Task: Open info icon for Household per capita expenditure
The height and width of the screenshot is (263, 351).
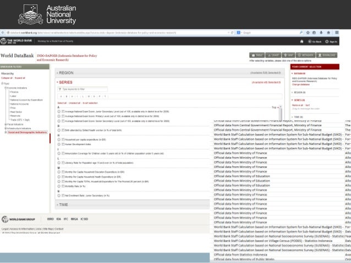Action: click(x=59, y=139)
